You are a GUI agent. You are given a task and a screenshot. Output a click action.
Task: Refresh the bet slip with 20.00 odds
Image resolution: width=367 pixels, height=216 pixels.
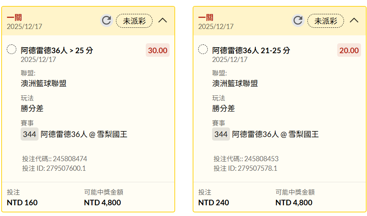coord(298,21)
